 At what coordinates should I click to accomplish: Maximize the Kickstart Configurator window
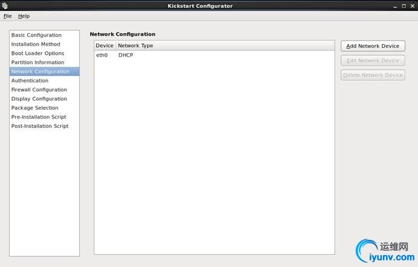coord(404,6)
